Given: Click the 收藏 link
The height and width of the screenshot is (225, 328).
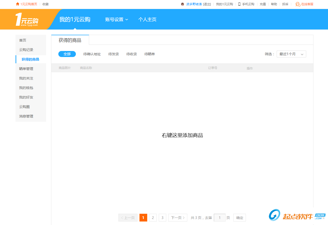Looking at the screenshot, I should 46,4.
